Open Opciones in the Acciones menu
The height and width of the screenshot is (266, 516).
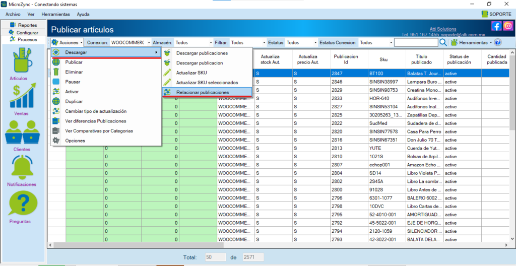pyautogui.click(x=106, y=141)
